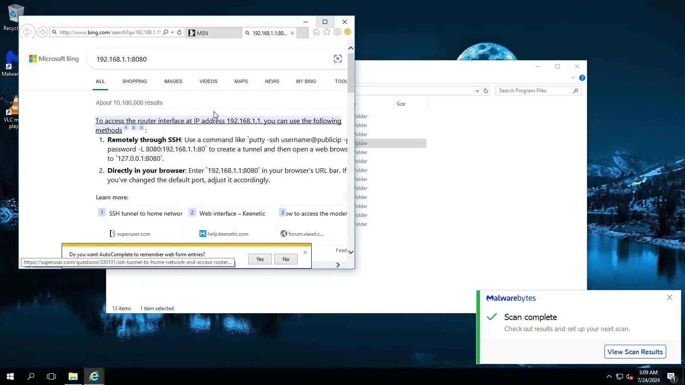Click the Size column header in Explorer

(410, 104)
